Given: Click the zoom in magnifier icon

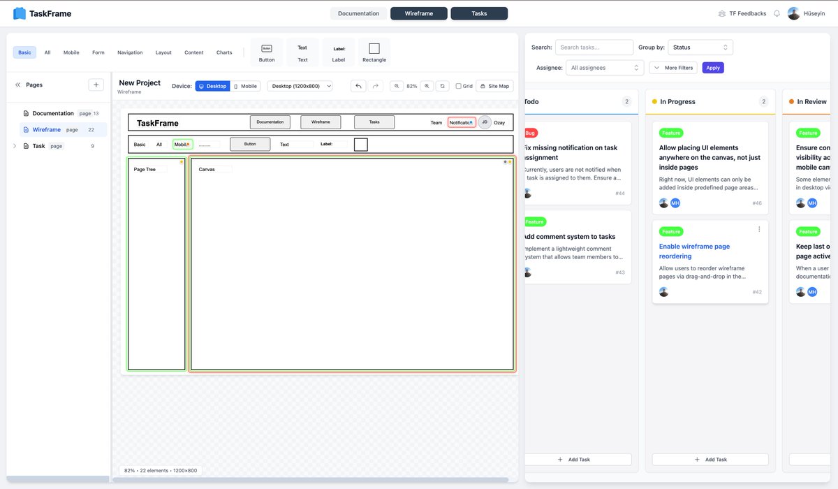Looking at the screenshot, I should (x=427, y=86).
